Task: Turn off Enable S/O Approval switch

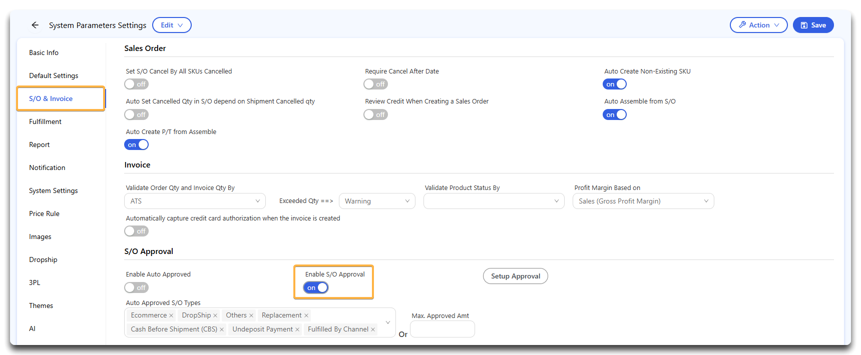Action: (x=316, y=287)
